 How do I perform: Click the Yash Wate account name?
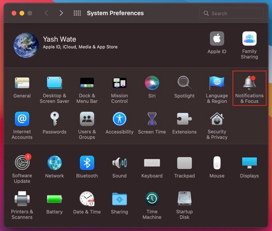[59, 39]
